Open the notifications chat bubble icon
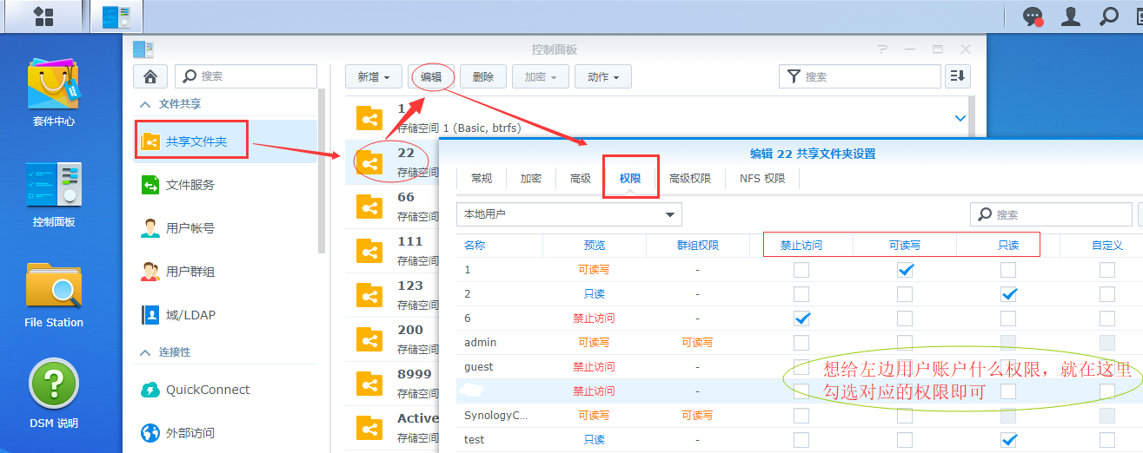Viewport: 1143px width, 453px height. pos(1032,16)
